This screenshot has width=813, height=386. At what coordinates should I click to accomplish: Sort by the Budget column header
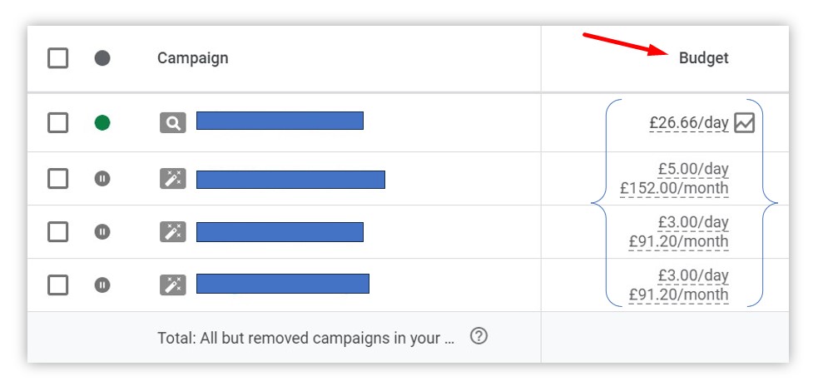click(704, 58)
